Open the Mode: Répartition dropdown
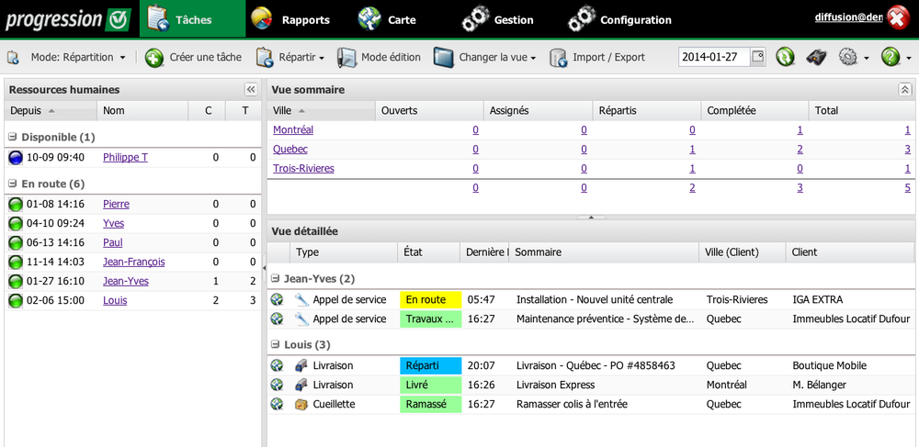The height and width of the screenshot is (447, 919). click(x=78, y=57)
